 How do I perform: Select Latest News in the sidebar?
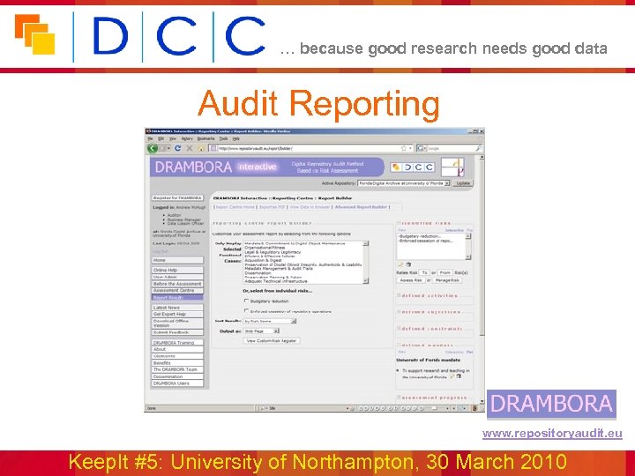pos(177,308)
